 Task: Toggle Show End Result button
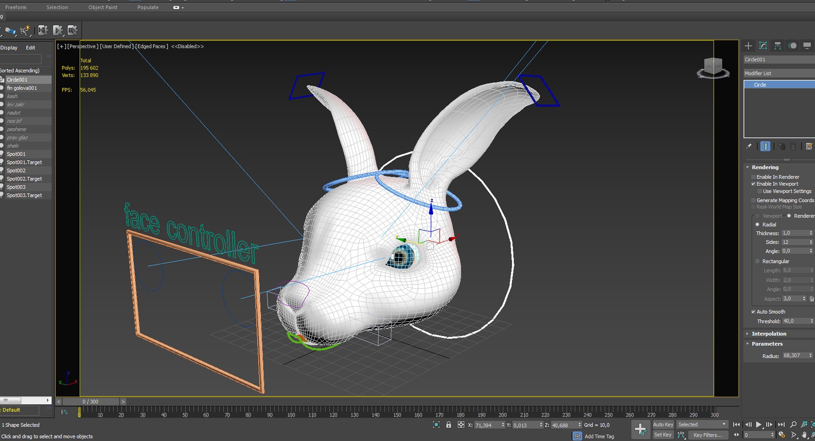tap(765, 146)
